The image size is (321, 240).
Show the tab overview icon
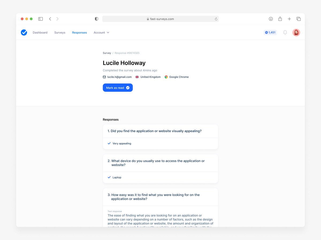(299, 19)
